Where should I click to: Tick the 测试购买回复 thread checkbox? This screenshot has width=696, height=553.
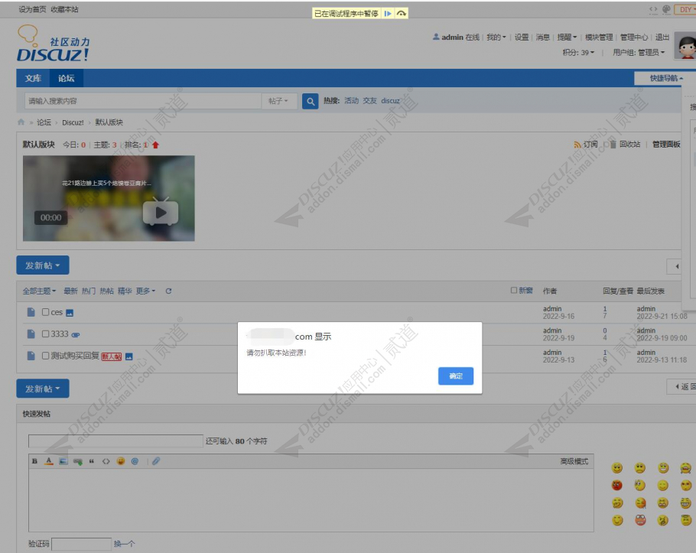[45, 356]
